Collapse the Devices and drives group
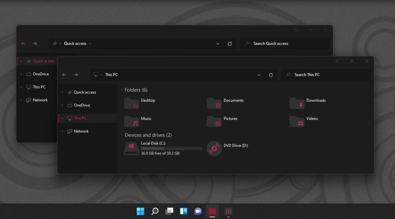Image resolution: width=395 pixels, height=219 pixels. click(x=148, y=135)
